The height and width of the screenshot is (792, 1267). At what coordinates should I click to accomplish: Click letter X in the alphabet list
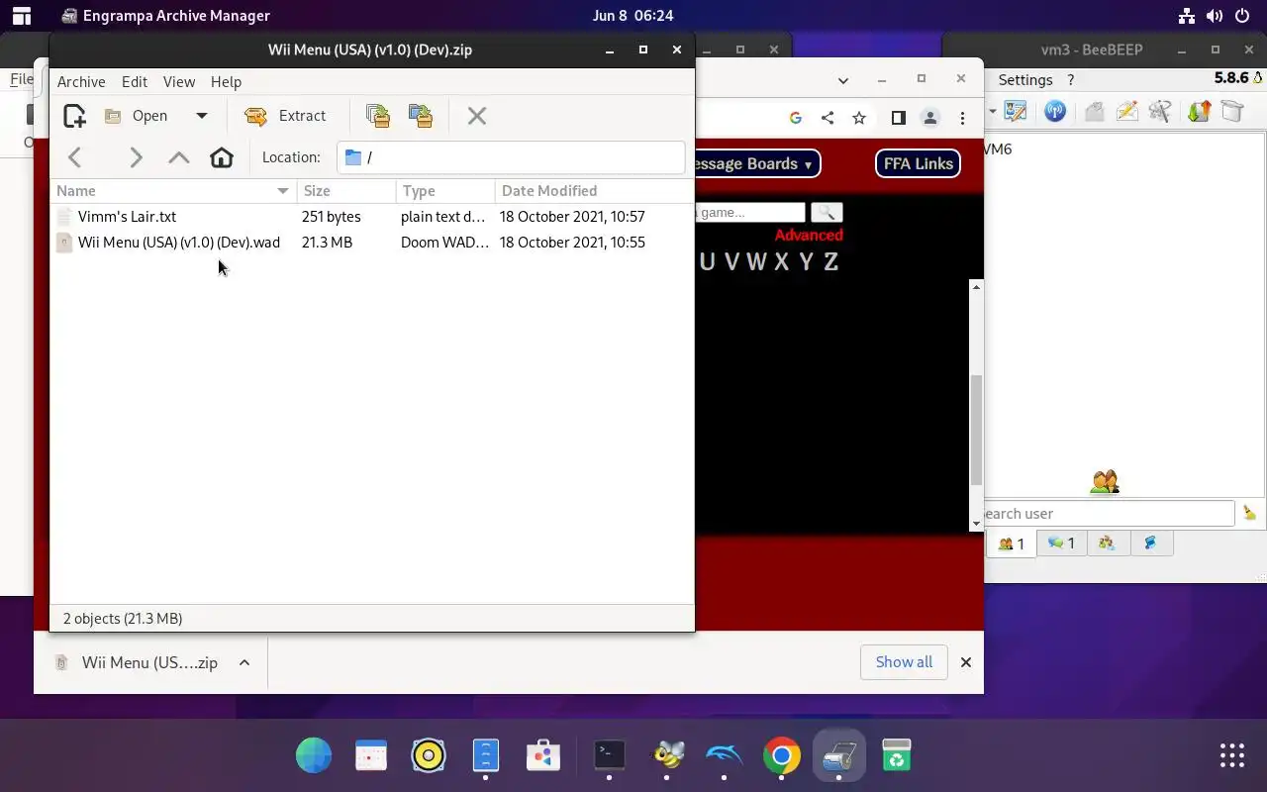point(782,262)
